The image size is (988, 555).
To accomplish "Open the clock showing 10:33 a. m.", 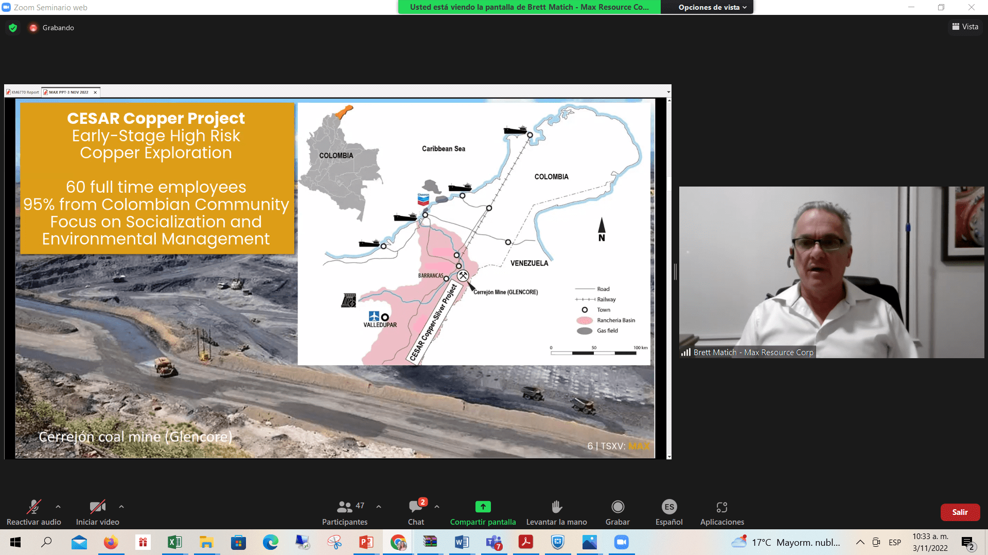I will 930,542.
